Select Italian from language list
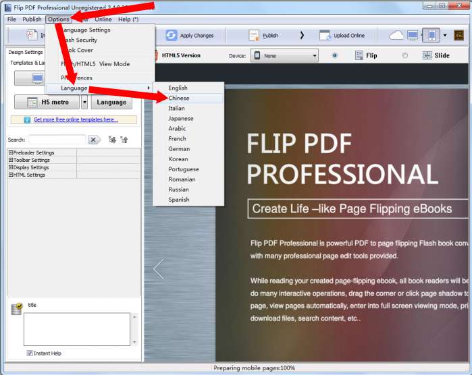Screen dimensions: 472x375 [x=188, y=109]
